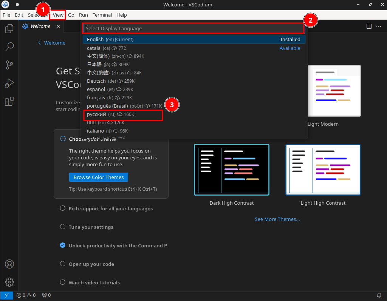Select the 'Tune your settings' step
Screen dimensions: 387x301
tap(91, 227)
